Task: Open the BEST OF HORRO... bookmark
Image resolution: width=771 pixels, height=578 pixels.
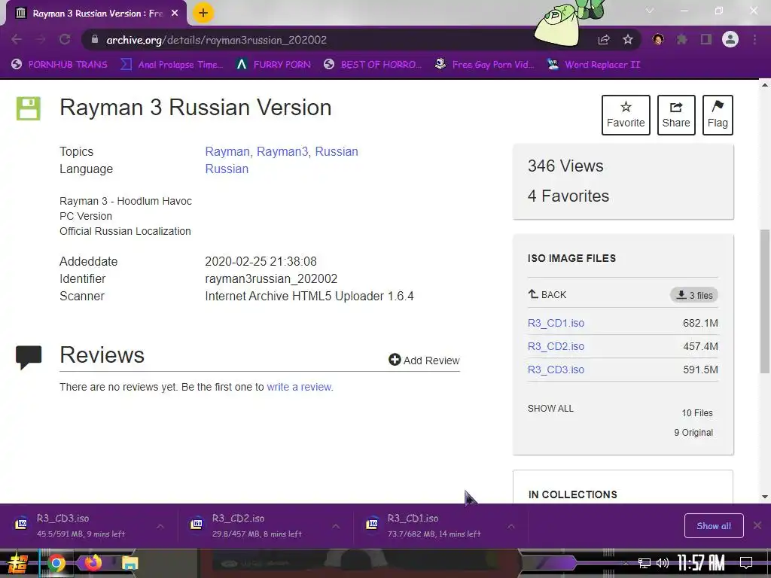Action: (373, 65)
